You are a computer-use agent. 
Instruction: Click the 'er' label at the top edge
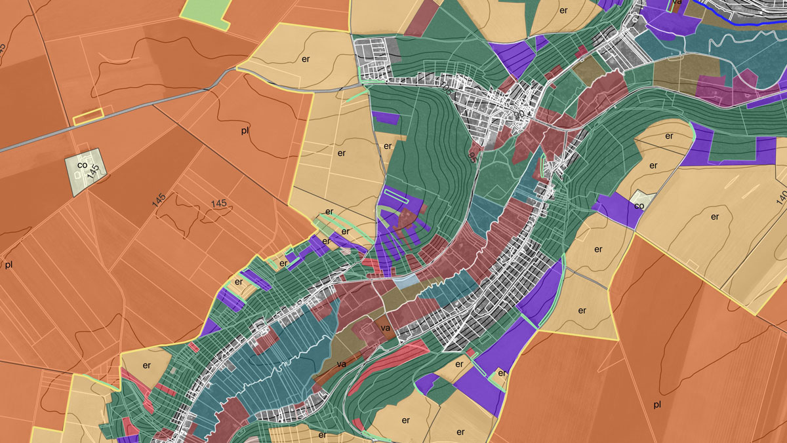coord(563,10)
